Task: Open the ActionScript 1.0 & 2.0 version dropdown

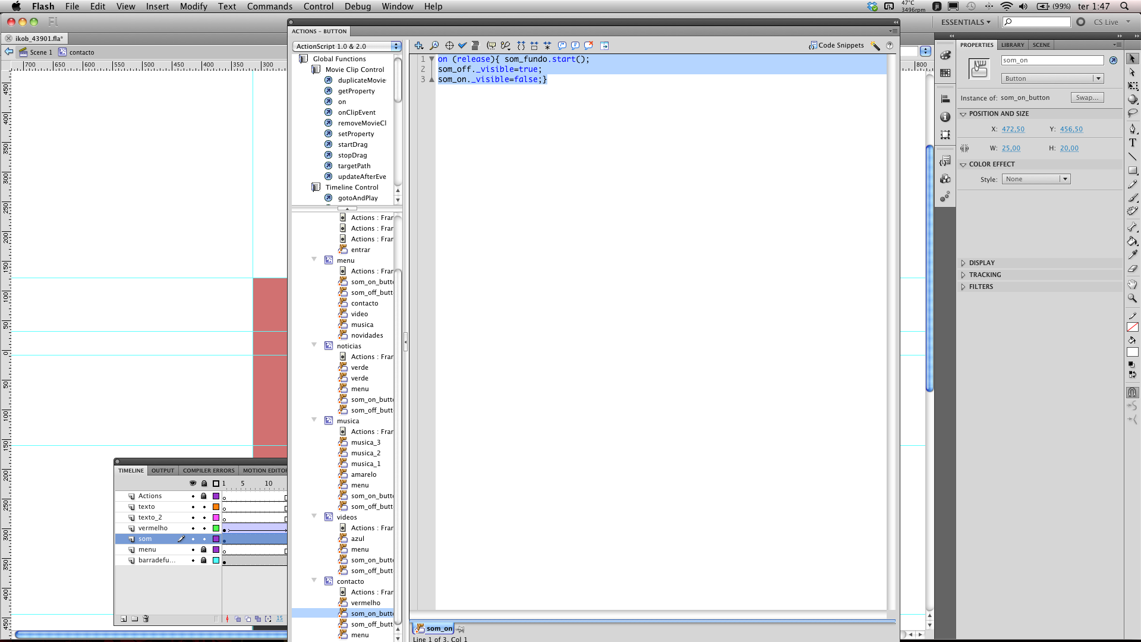Action: tap(346, 46)
